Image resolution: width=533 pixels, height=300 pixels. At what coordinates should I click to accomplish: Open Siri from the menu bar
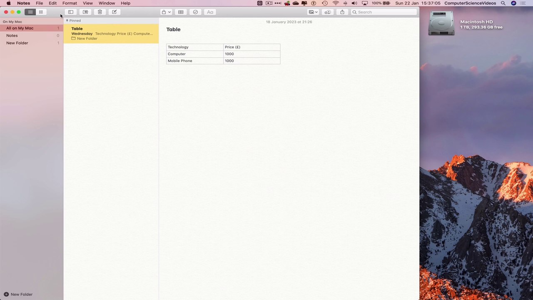point(513,3)
